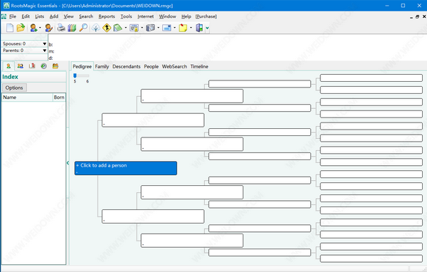This screenshot has width=427, height=272.
Task: Open the View menu
Action: point(68,16)
